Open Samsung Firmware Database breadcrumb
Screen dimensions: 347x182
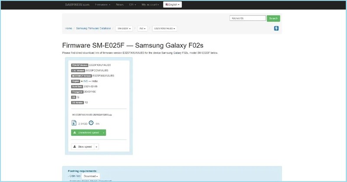pos(93,28)
